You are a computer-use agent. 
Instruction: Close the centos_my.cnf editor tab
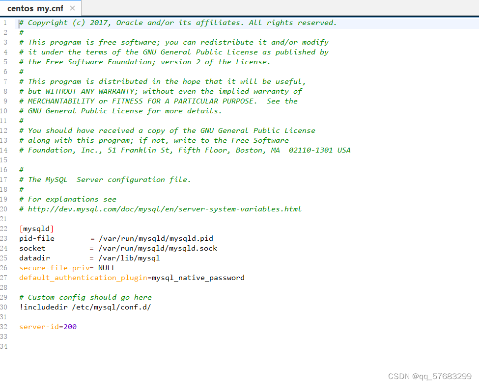pos(72,8)
